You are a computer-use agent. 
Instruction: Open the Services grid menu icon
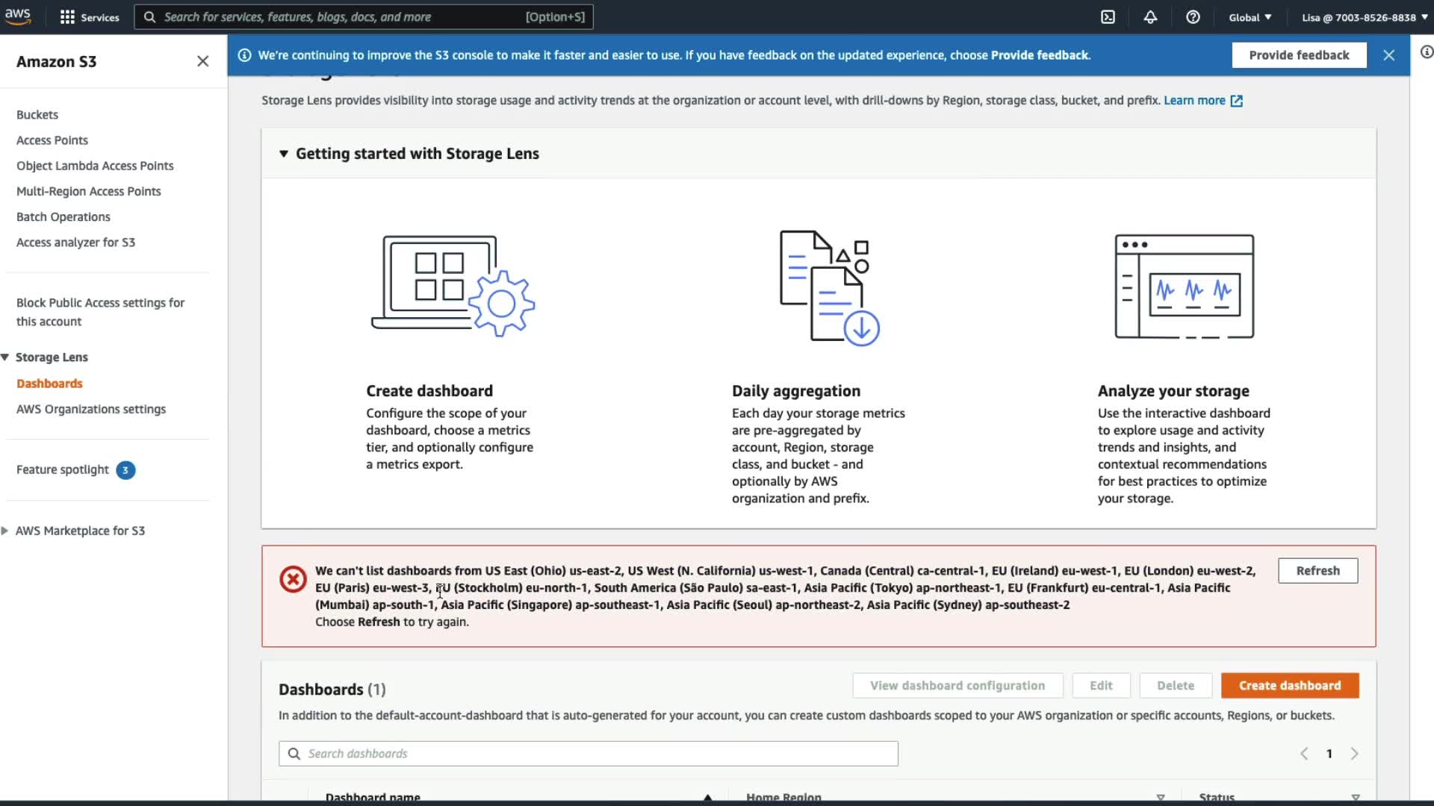click(67, 17)
